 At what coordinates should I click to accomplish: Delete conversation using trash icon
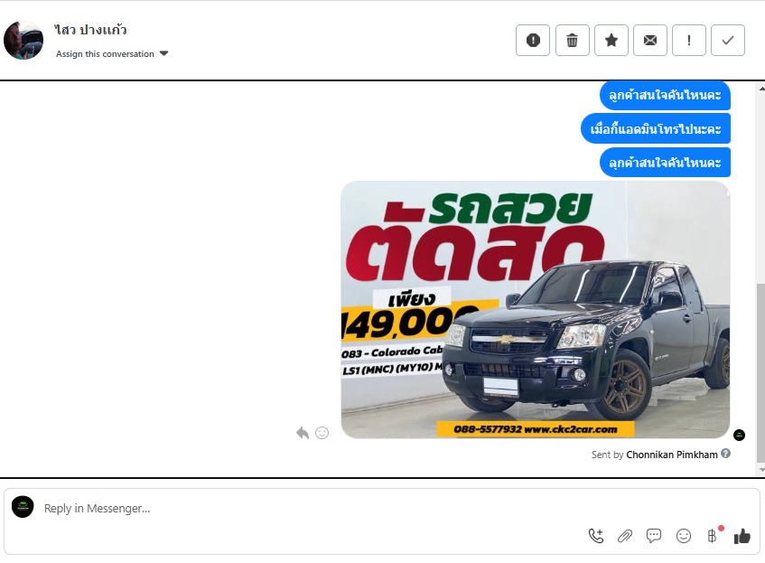coord(573,40)
